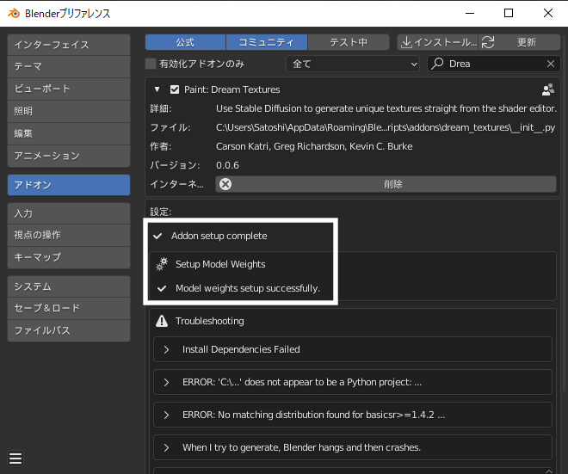This screenshot has height=474, width=568.
Task: Open the 視点の操作 preferences section
Action: [69, 236]
